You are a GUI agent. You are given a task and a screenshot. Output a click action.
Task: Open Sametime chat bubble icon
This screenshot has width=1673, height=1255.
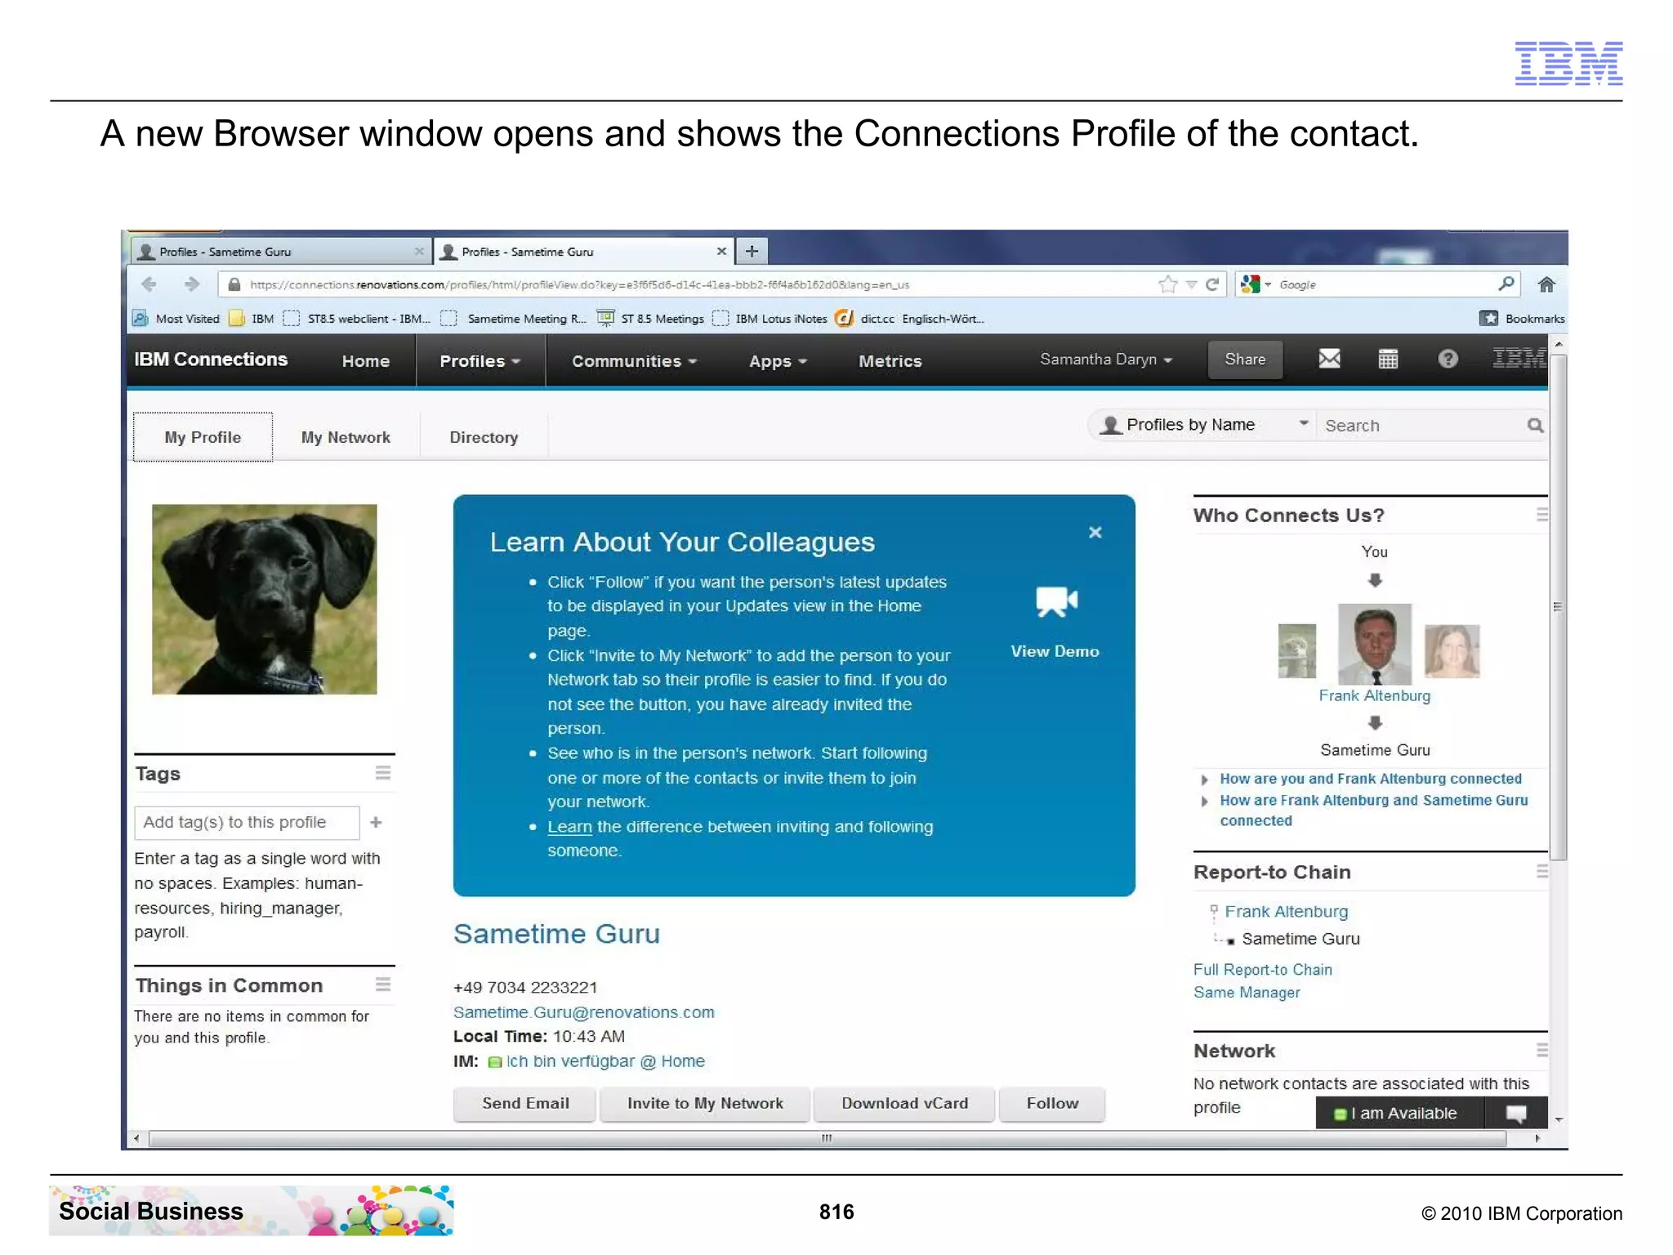[1516, 1114]
